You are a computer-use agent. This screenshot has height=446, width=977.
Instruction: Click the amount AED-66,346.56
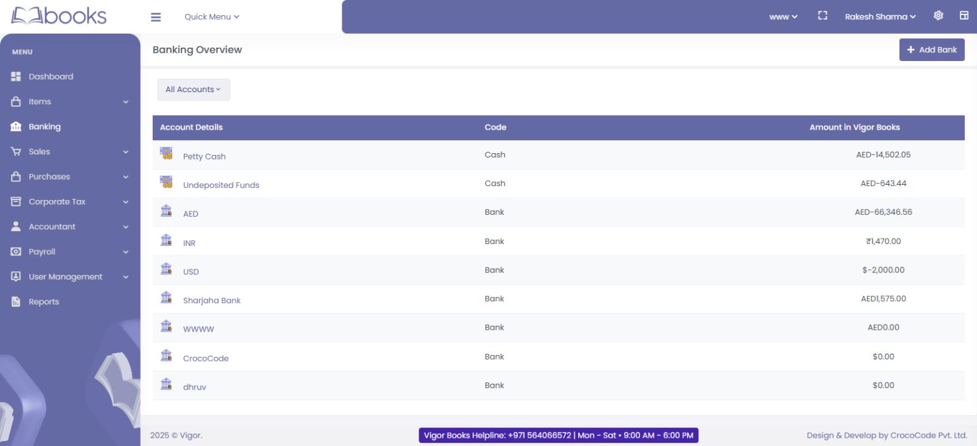pyautogui.click(x=883, y=212)
